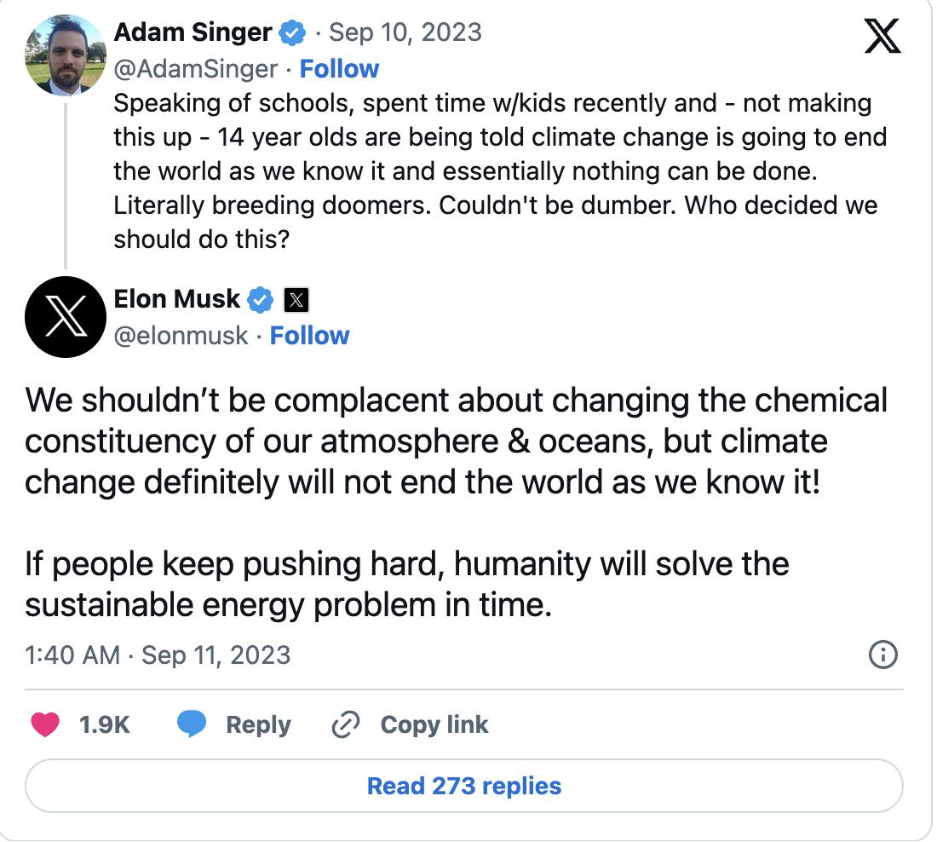Click the X affiliate badge beside Elon Musk

[296, 300]
